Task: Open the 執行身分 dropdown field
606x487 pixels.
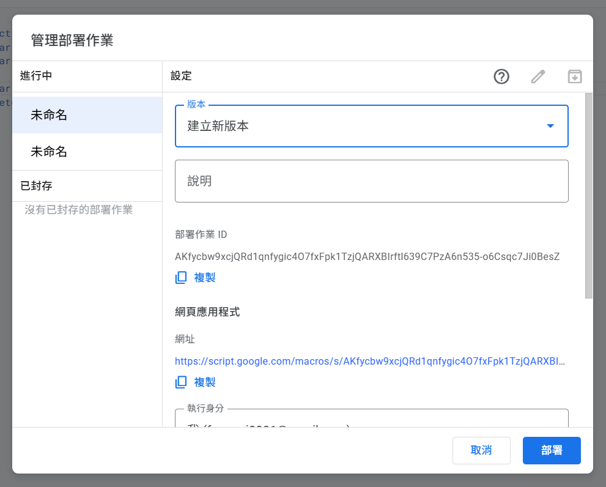Action: click(371, 418)
